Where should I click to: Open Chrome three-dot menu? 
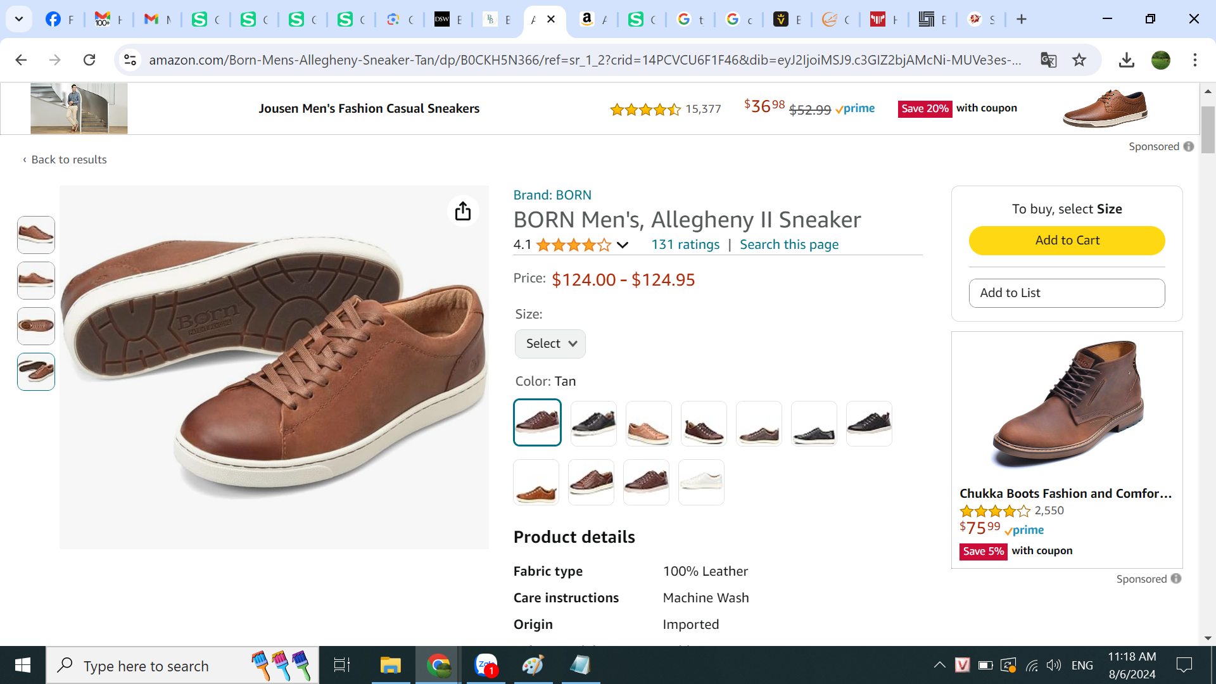(1194, 60)
